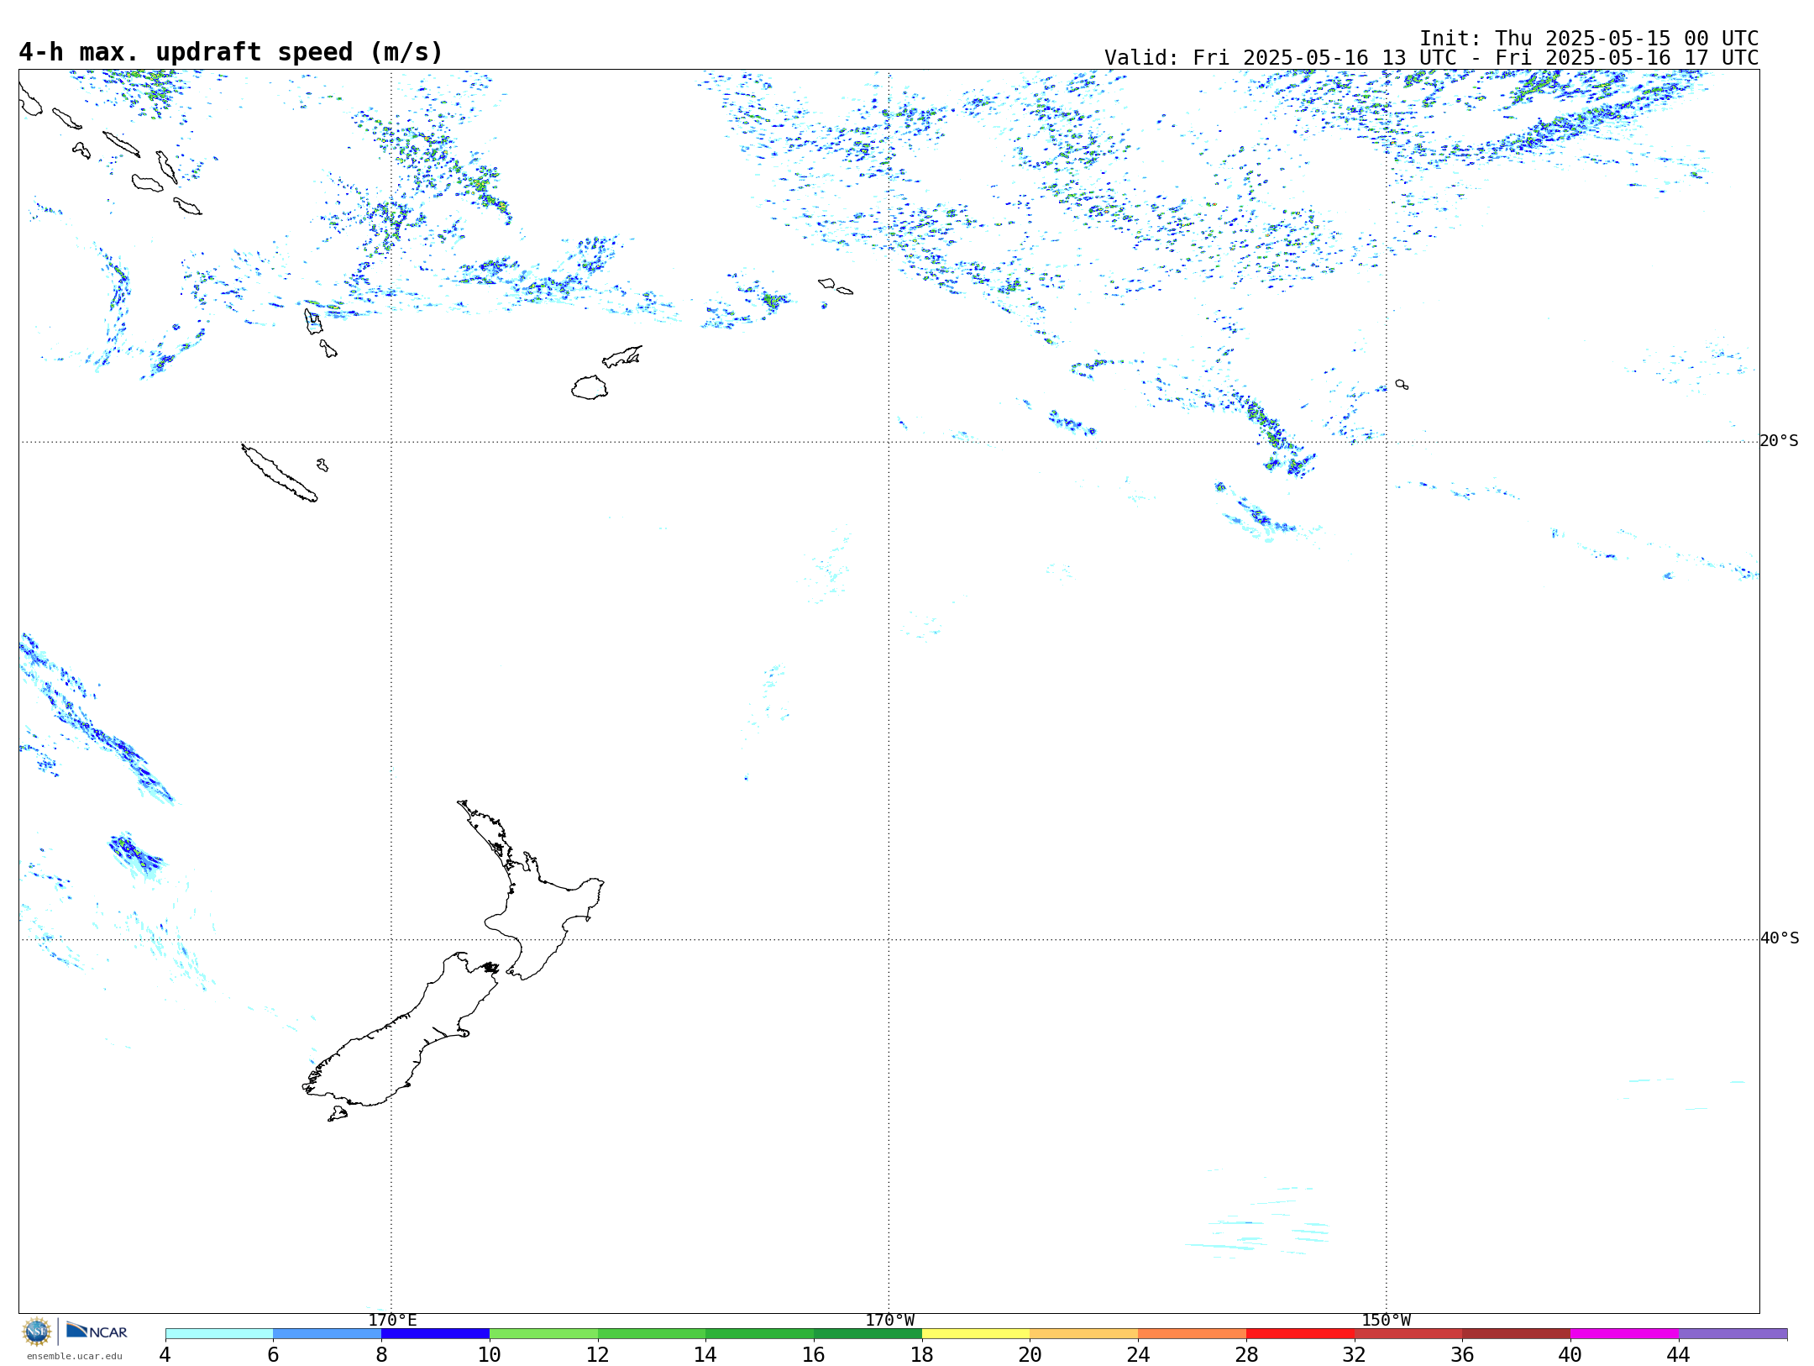Click the 20°S latitude label
This screenshot has height=1366, width=1814.
click(x=1779, y=441)
